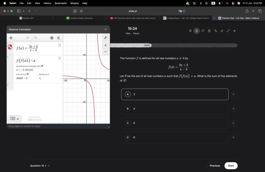Add a new Desmos expression item
Screen dimensions: 265x172
click(11, 38)
